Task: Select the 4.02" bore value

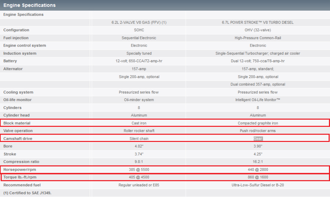Action: 139,146
